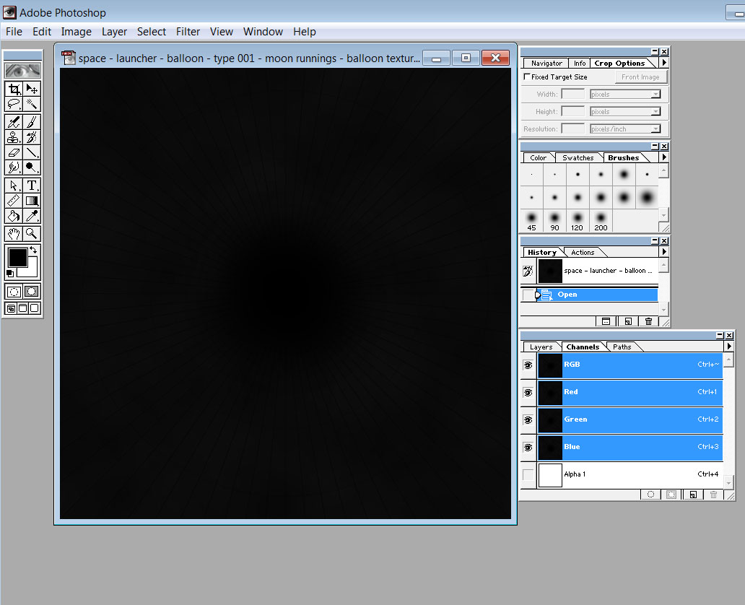Image resolution: width=745 pixels, height=605 pixels.
Task: Choose the Type tool
Action: coord(32,186)
